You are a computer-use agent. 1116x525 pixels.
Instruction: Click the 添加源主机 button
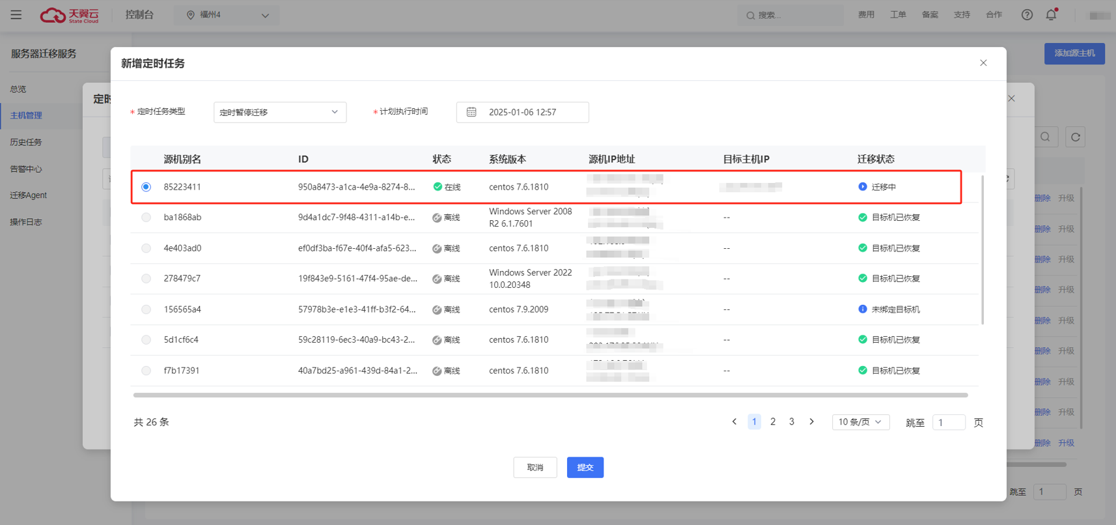tap(1074, 53)
